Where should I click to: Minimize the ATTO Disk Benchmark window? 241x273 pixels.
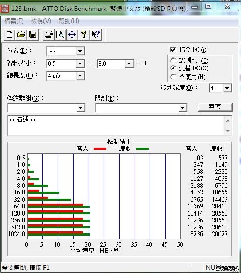194,7
